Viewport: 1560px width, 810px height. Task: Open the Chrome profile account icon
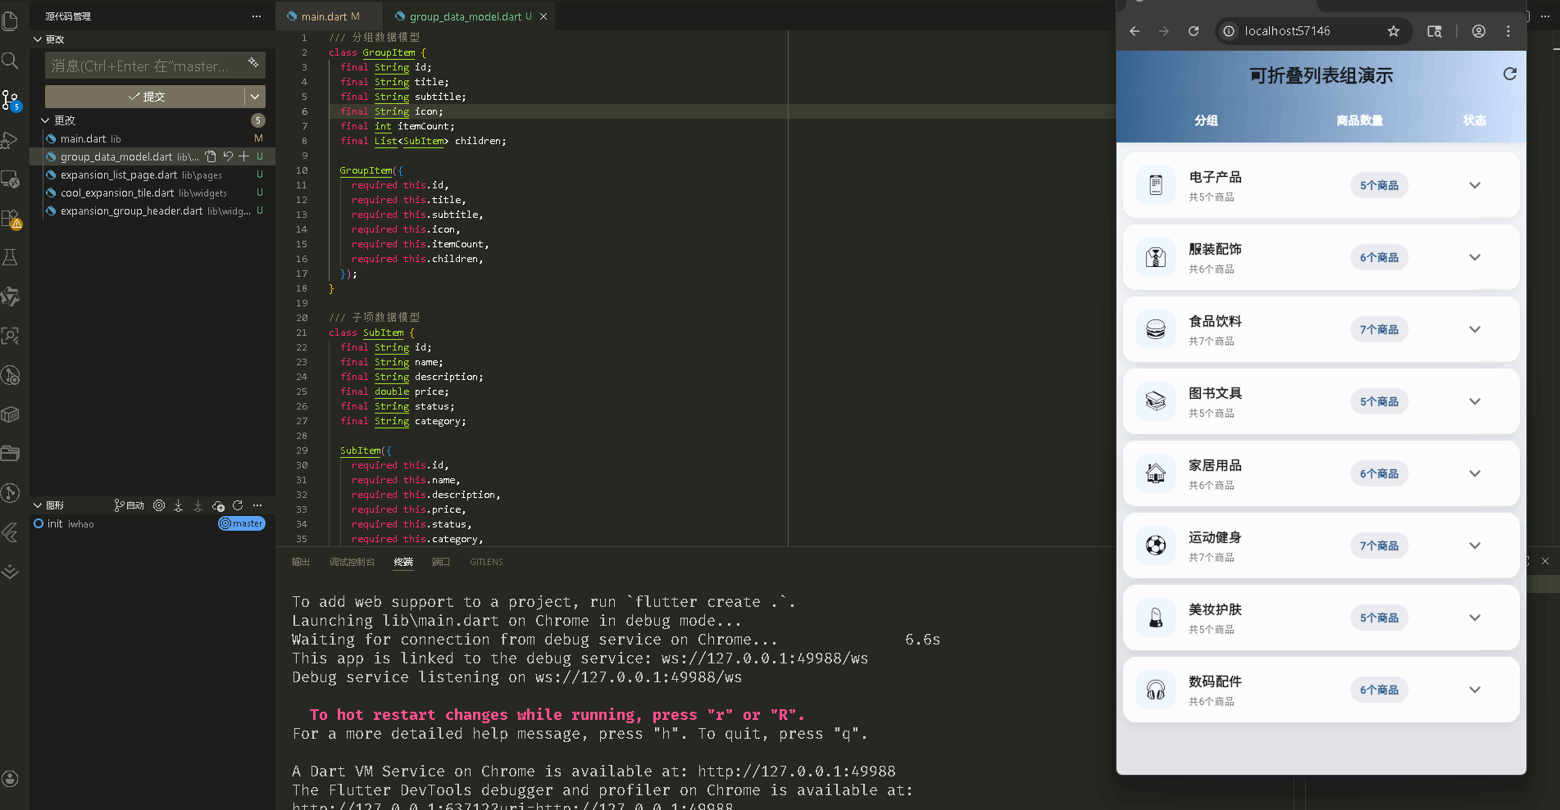1478,31
